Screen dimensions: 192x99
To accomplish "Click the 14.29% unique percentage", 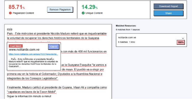I will [x=90, y=7].
